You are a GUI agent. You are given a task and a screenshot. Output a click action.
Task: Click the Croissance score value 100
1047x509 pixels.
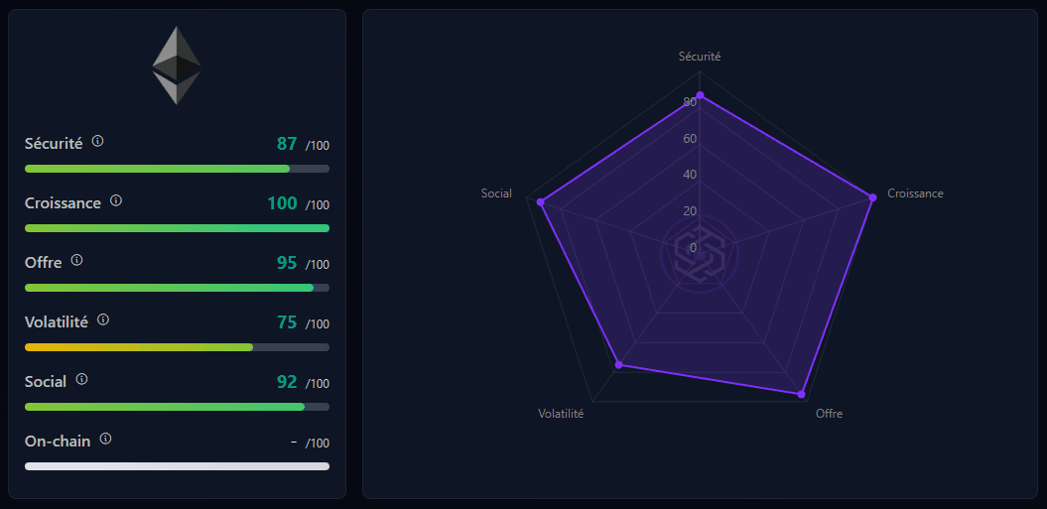click(282, 203)
